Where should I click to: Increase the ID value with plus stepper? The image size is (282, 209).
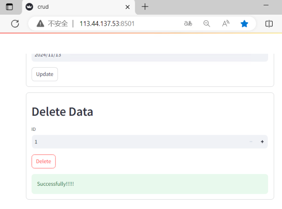[262, 142]
